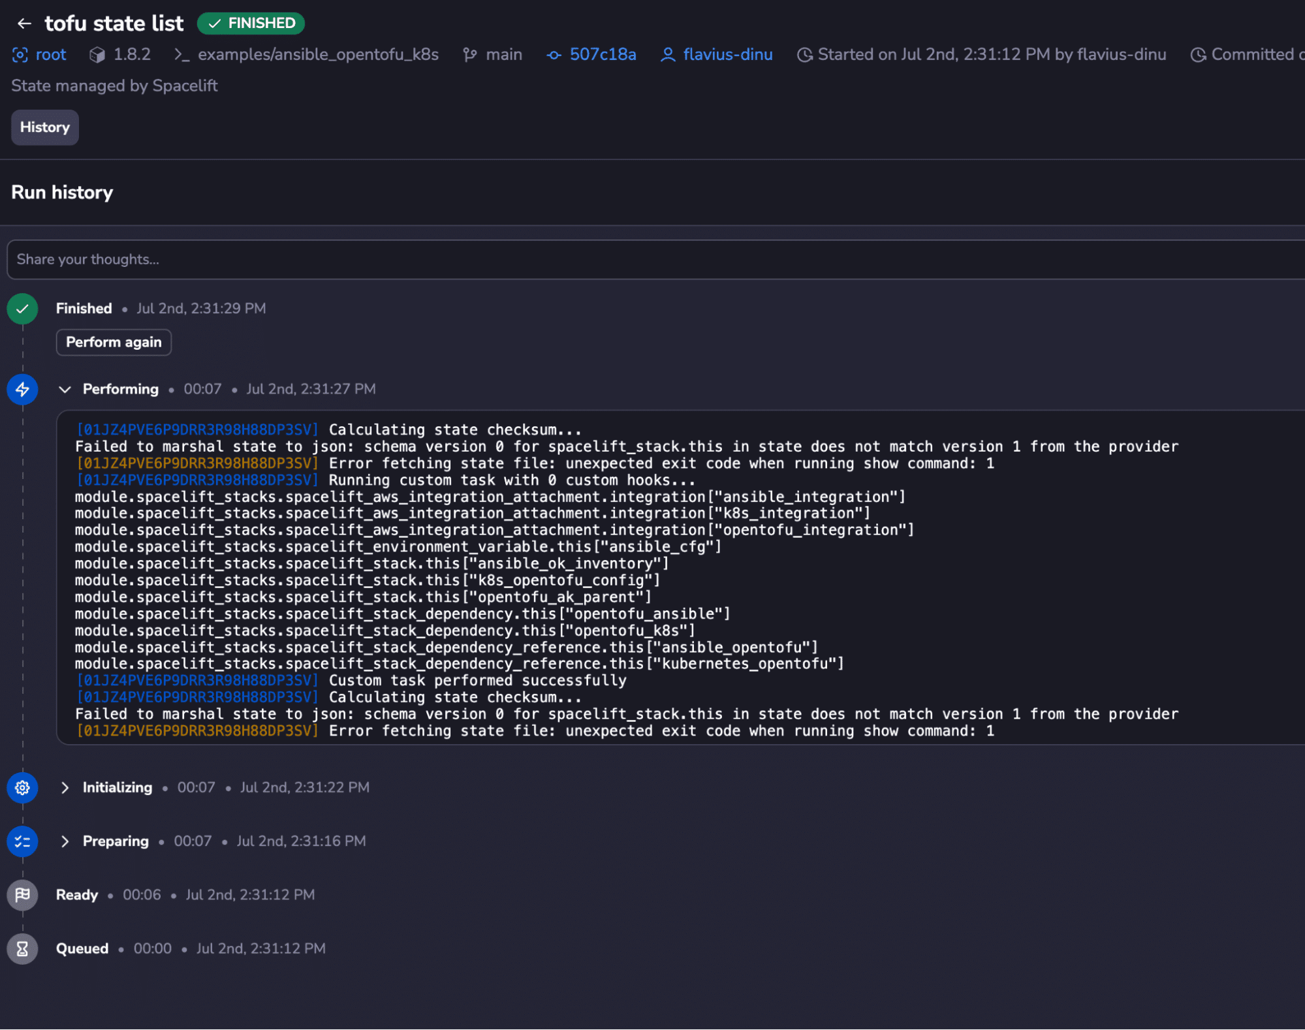Click the stack icon beside root
The image size is (1305, 1030).
coord(20,55)
